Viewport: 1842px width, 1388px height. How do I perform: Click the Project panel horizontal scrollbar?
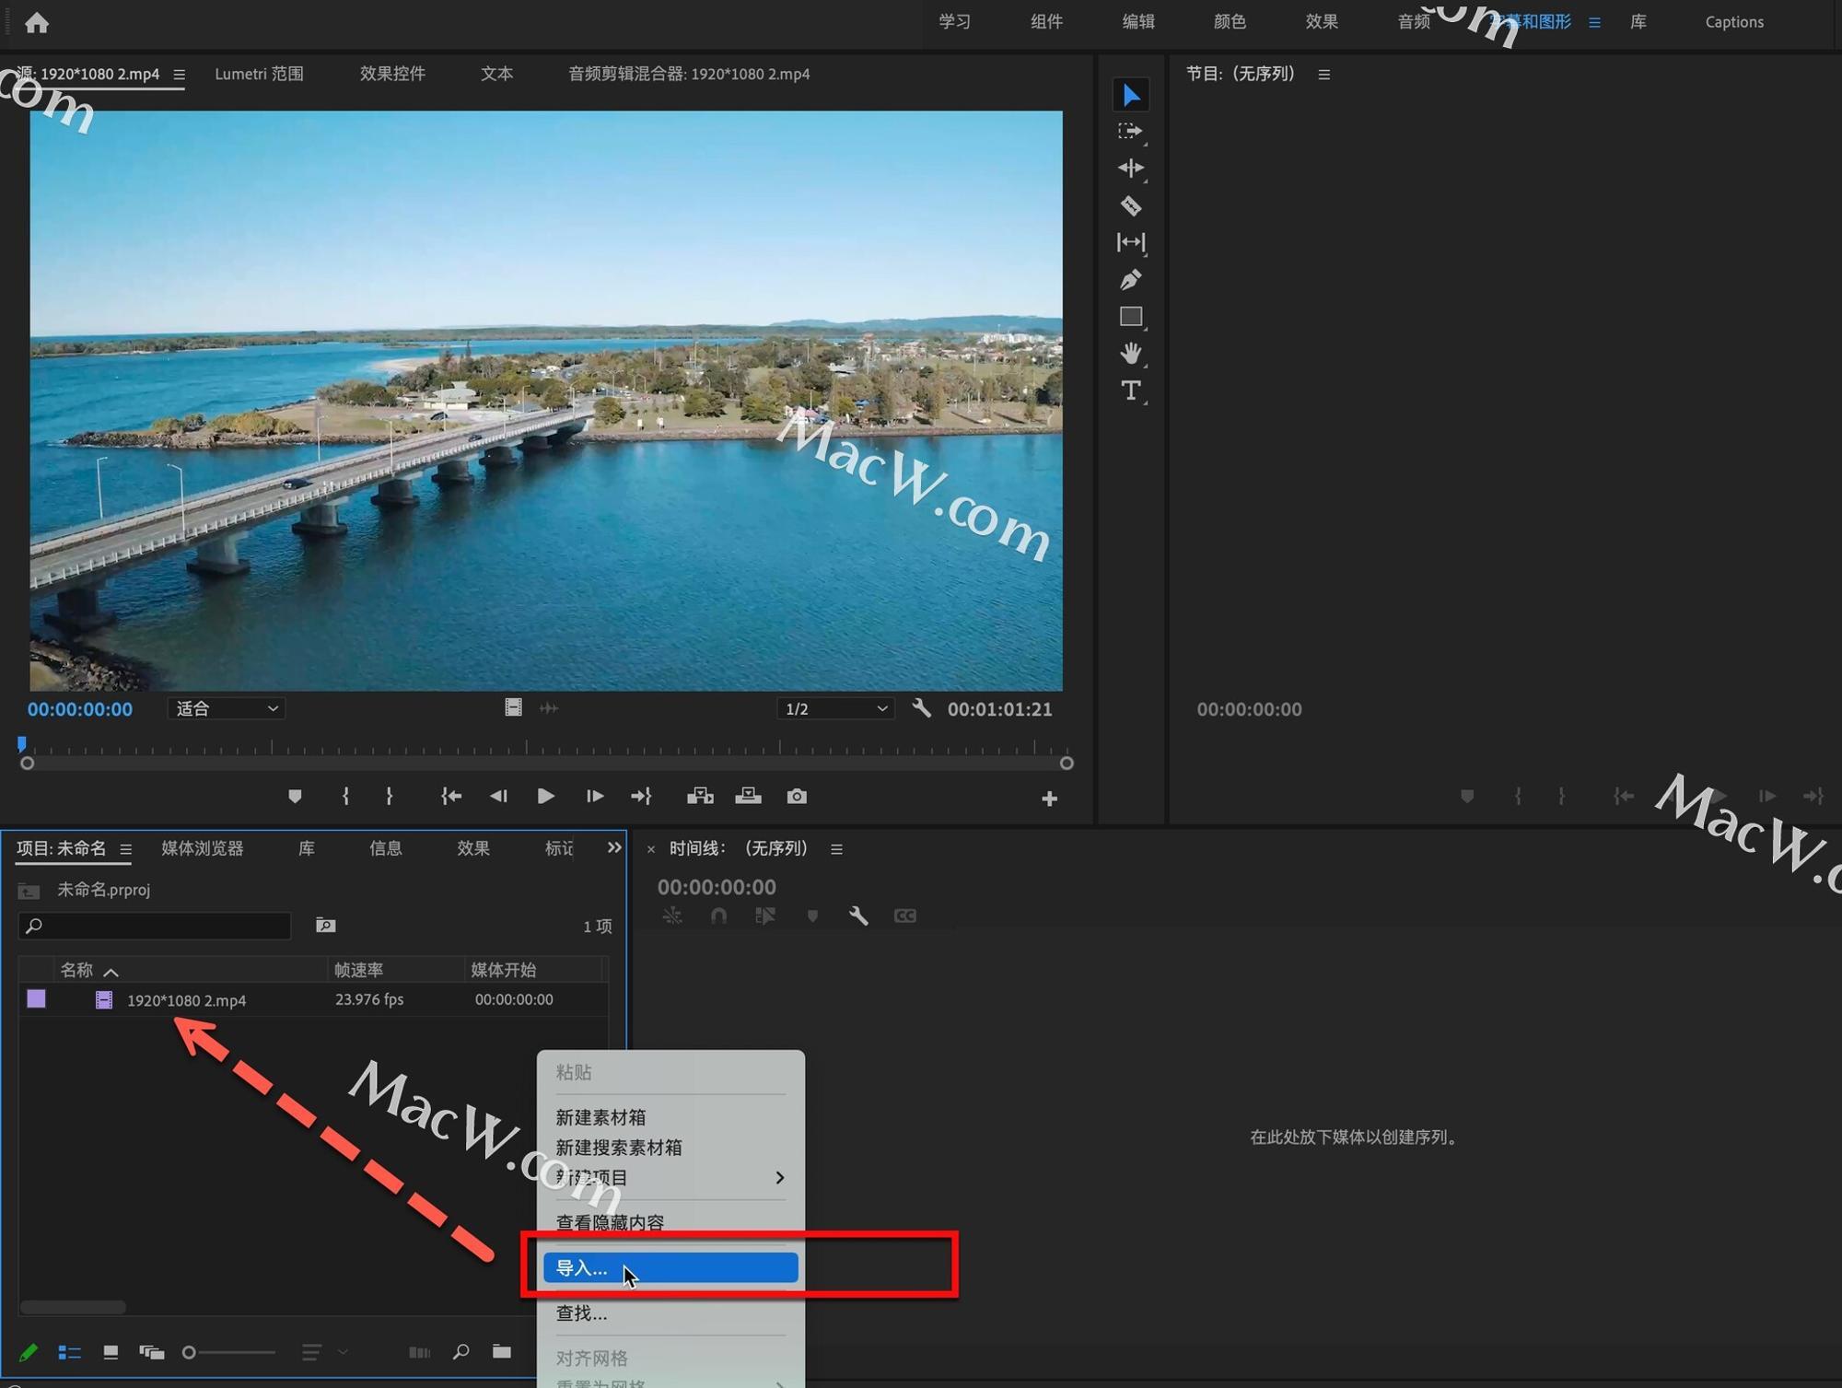tap(73, 1307)
